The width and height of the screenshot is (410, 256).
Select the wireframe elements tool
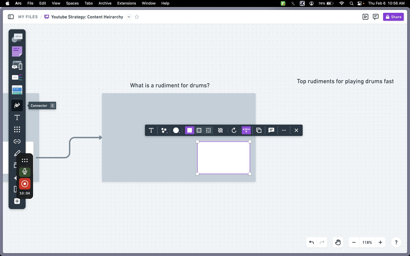click(x=17, y=65)
